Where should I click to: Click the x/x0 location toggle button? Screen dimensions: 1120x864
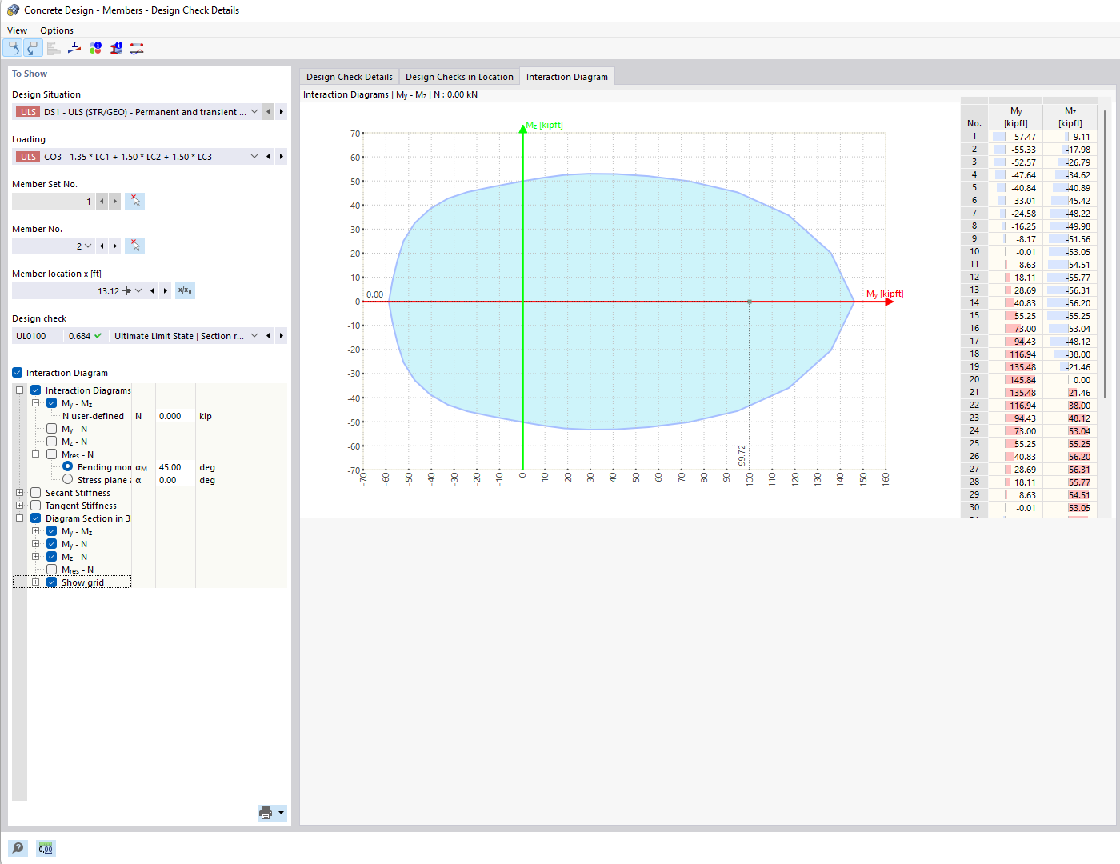(185, 290)
